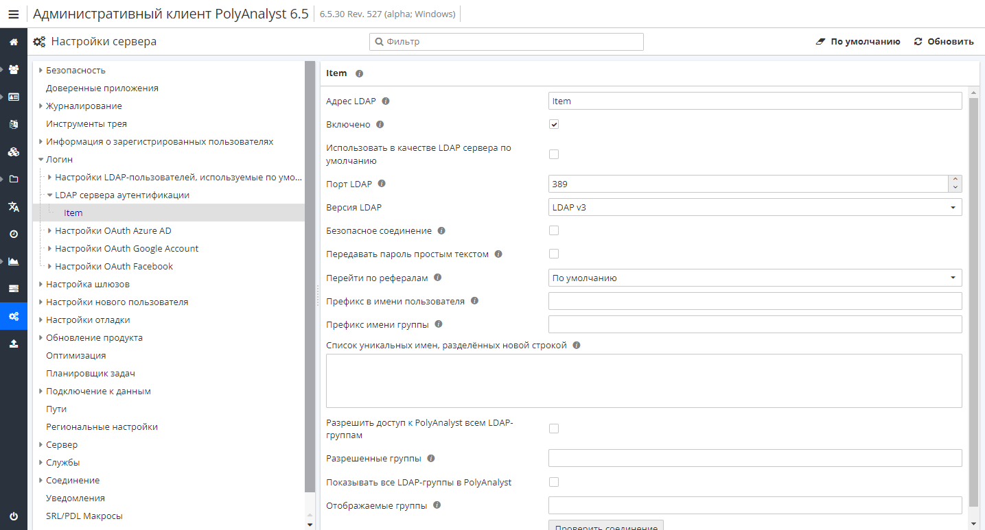Show the info tooltip for Перейти по рефералам
985x530 pixels.
click(x=437, y=278)
